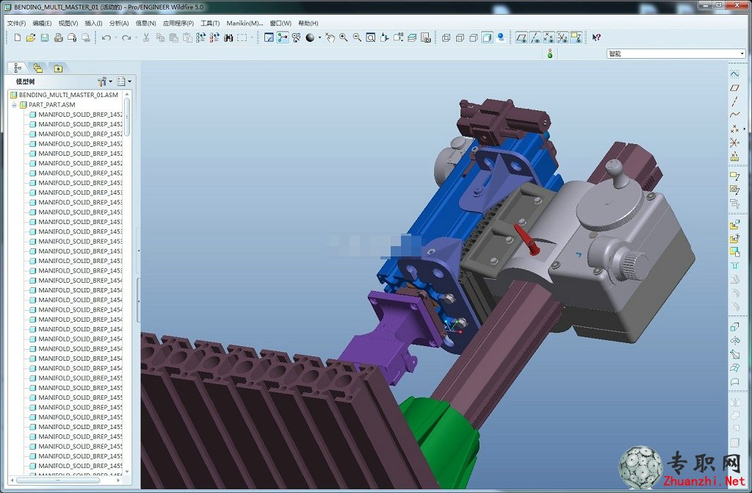Screen dimensions: 752x493
Task: Toggle datum planes display
Action: point(521,37)
